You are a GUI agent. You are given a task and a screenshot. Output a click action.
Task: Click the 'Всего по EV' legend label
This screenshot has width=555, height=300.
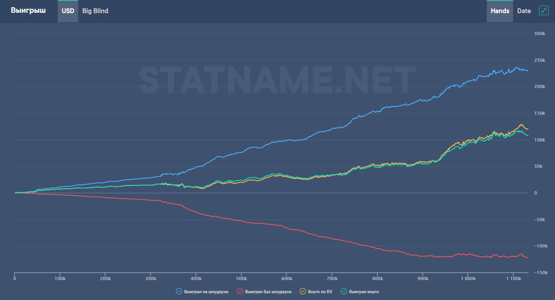[x=320, y=292]
